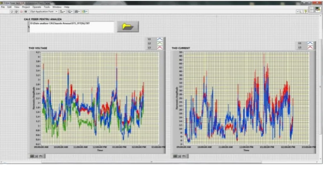The height and width of the screenshot is (170, 323).
Task: Open the Align Objects dropdown
Action: (x=62, y=12)
